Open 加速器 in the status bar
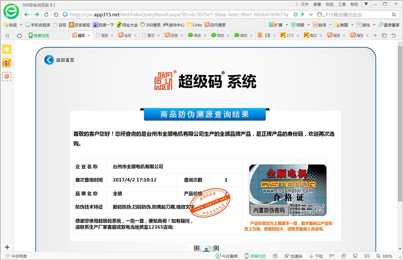Image resolution: width=403 pixels, height=260 pixels. [293, 256]
